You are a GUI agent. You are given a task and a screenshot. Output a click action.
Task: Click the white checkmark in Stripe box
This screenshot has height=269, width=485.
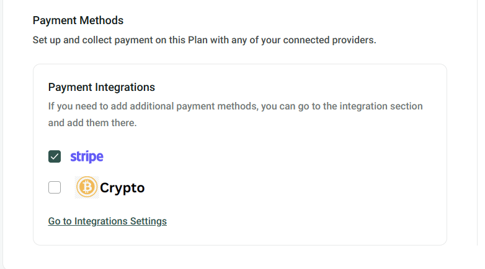55,156
